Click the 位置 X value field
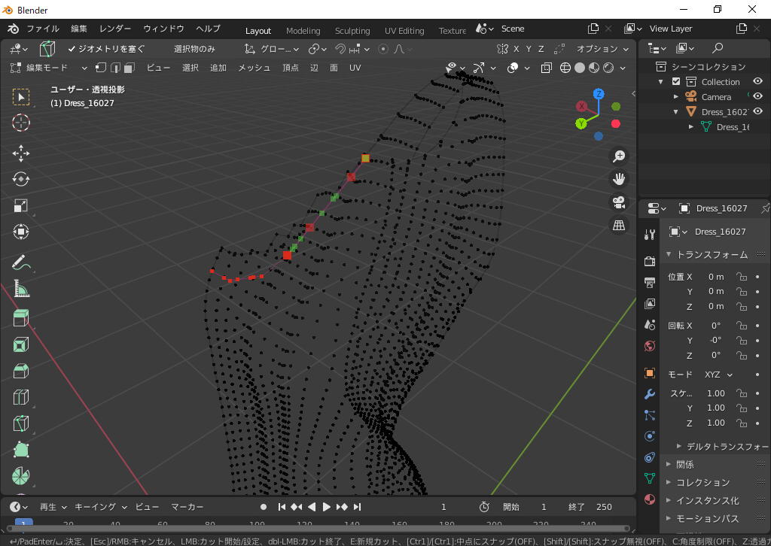The height and width of the screenshot is (546, 771). tap(716, 277)
